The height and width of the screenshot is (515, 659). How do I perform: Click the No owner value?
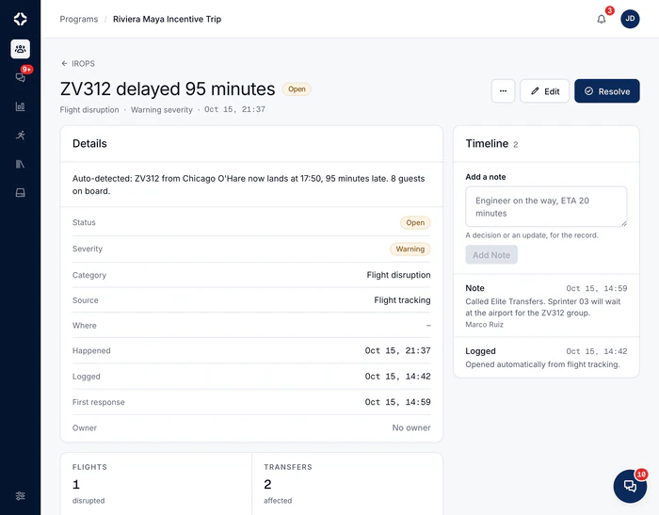pos(411,428)
